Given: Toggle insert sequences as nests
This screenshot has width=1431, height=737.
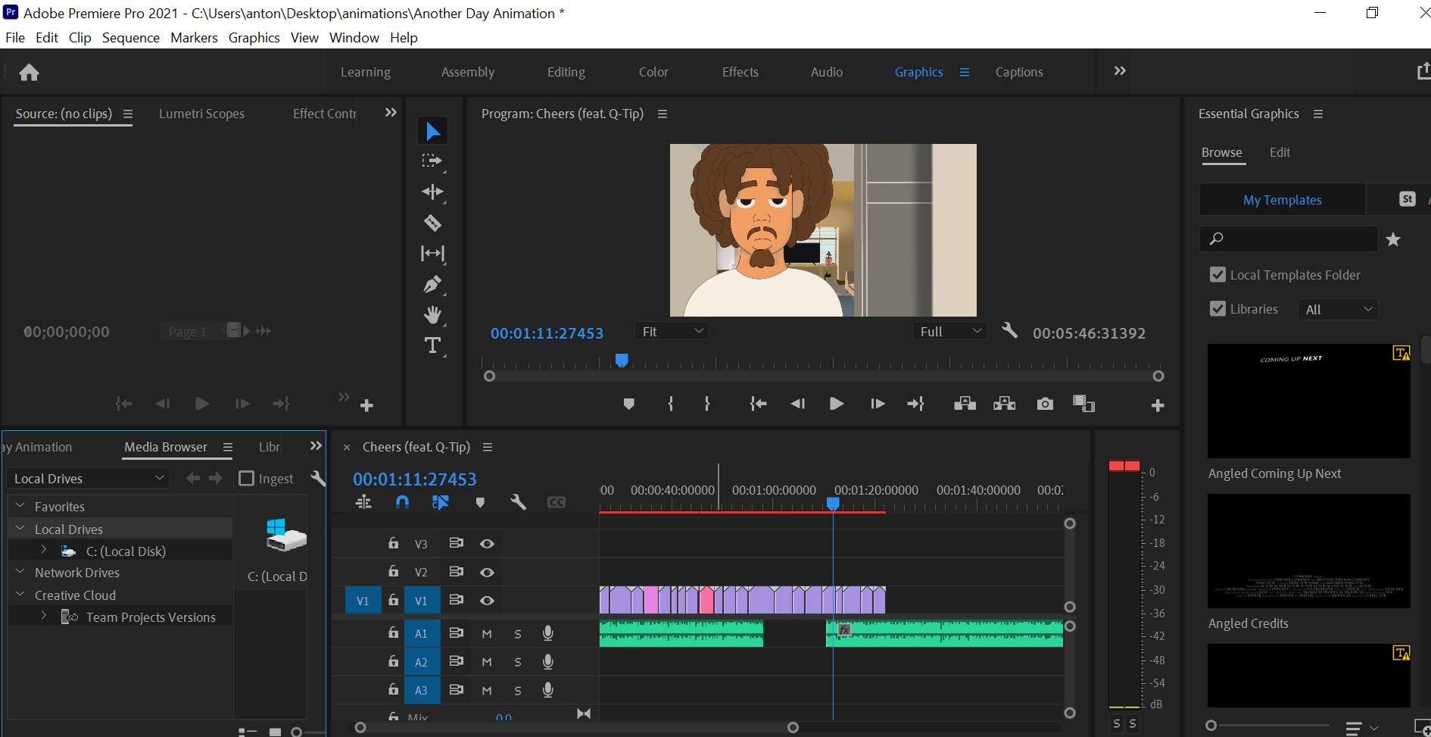Looking at the screenshot, I should coord(363,502).
